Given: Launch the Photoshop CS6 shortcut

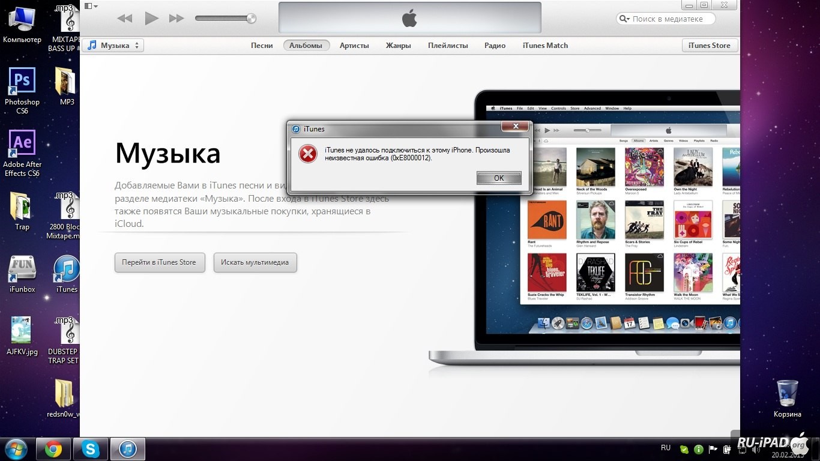Looking at the screenshot, I should coord(22,91).
